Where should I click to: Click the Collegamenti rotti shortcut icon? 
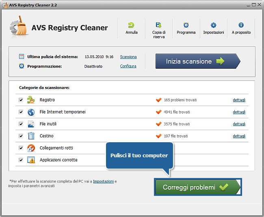(x=31, y=148)
